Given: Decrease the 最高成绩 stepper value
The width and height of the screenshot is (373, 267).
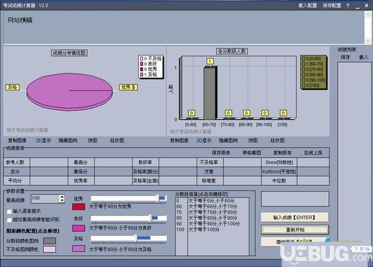Looking at the screenshot, I should 62,200.
